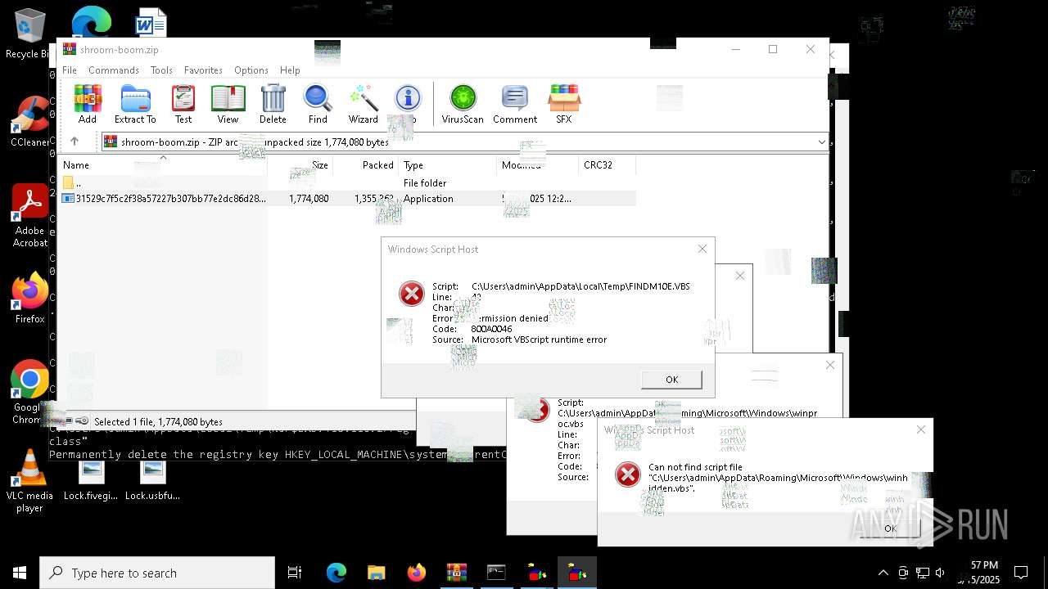
Task: Select Lock.usbfu... desktop file
Action: [152, 481]
